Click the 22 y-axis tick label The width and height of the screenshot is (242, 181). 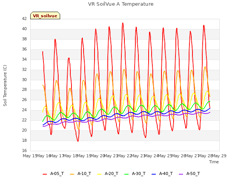pos(24,120)
